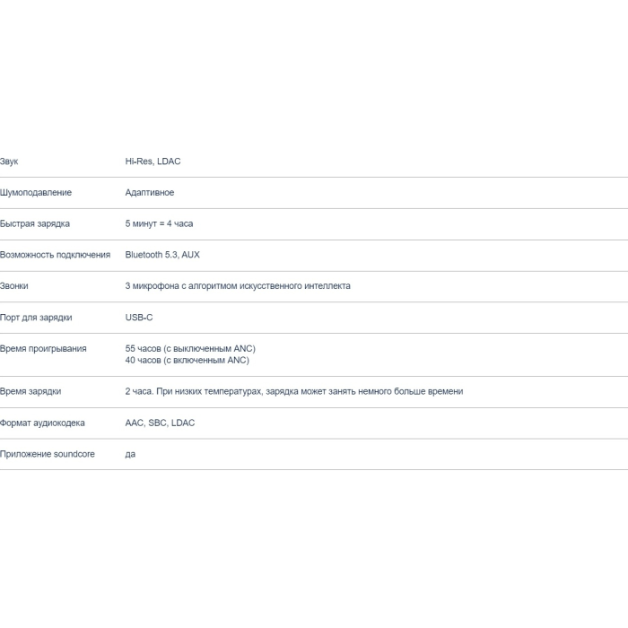
Task: Select the "40 часов (с включенным ANC)" line
Action: tap(188, 360)
